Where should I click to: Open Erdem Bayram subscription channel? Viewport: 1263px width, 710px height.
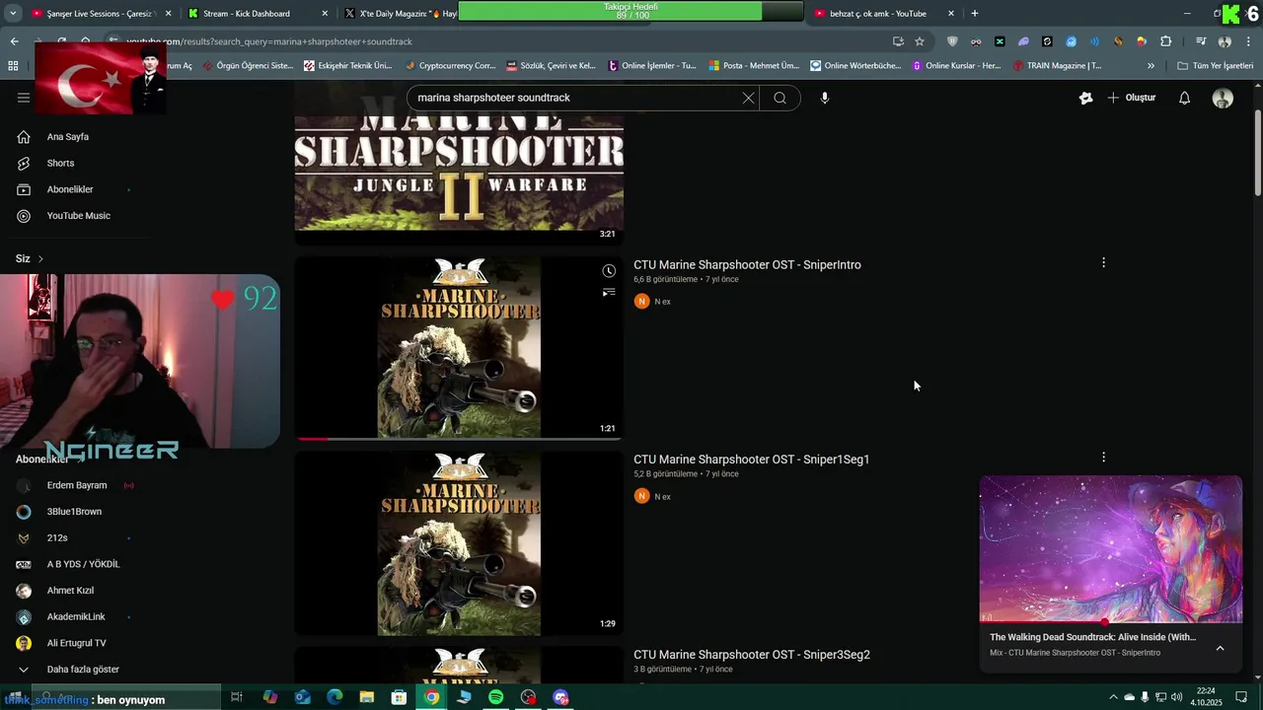point(76,485)
